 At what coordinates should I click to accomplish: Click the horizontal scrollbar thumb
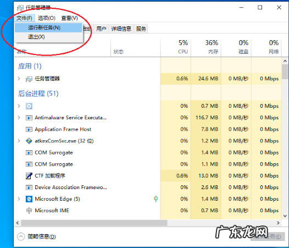94,223
